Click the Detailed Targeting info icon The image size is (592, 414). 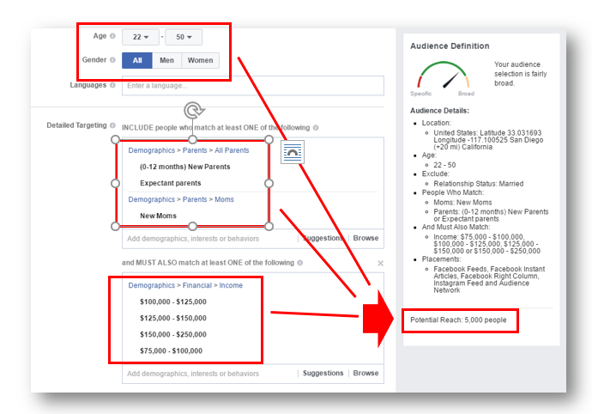tap(112, 125)
